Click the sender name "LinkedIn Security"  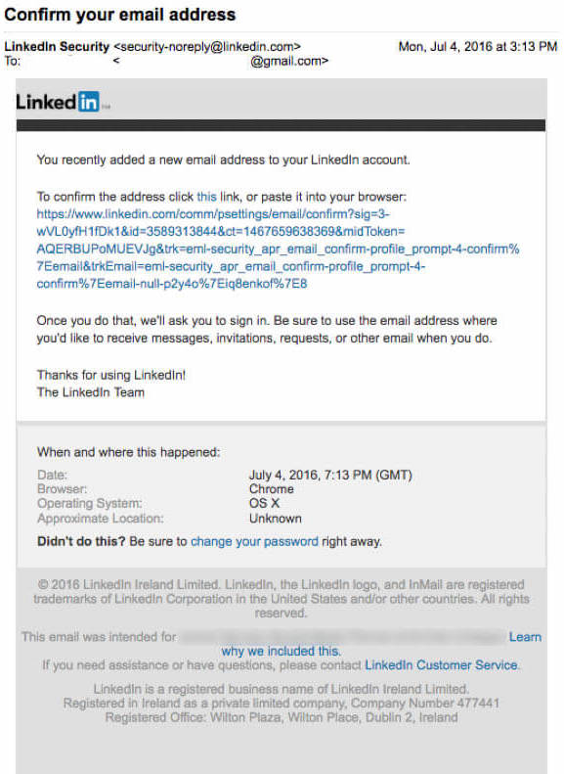(x=57, y=46)
